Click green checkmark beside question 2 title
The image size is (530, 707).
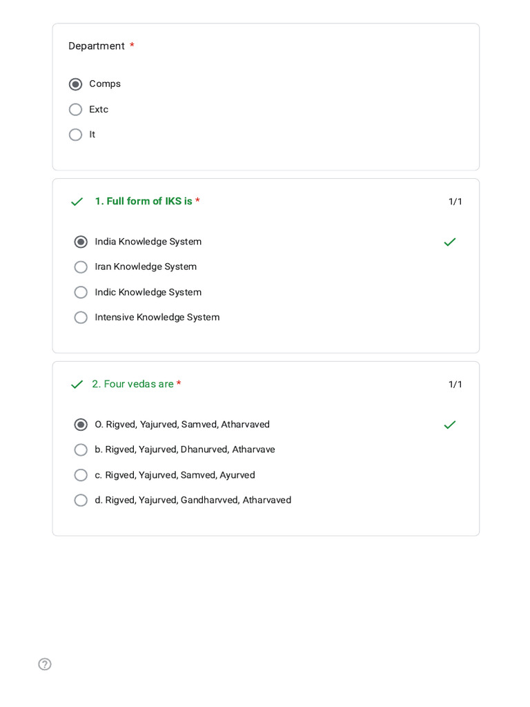(x=77, y=385)
